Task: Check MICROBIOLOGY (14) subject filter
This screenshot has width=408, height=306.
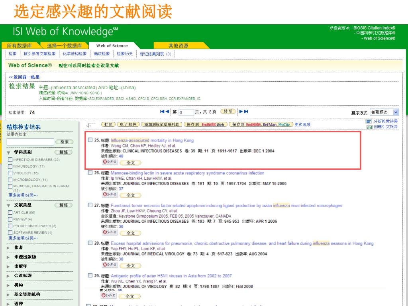Action: click(x=10, y=180)
